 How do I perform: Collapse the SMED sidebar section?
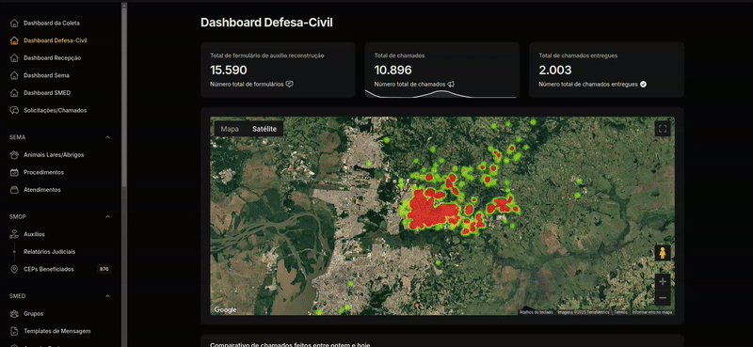point(107,296)
